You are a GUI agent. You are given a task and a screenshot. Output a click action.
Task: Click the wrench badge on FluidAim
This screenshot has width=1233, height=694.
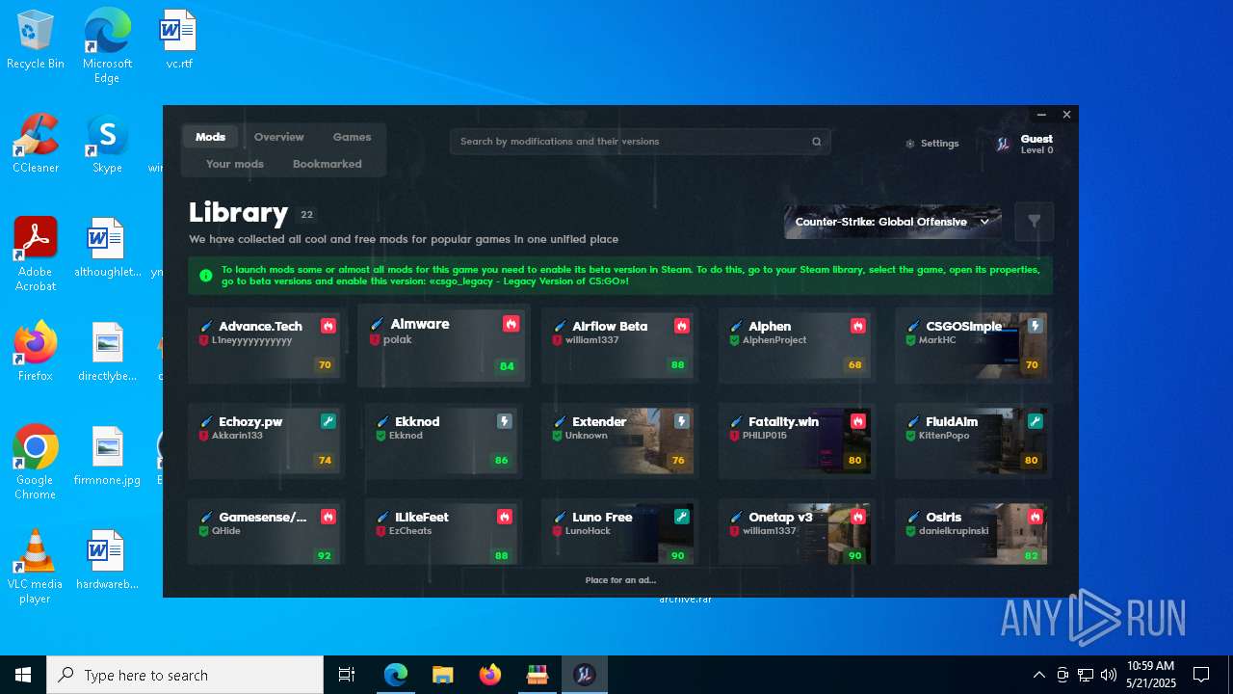click(x=1036, y=421)
